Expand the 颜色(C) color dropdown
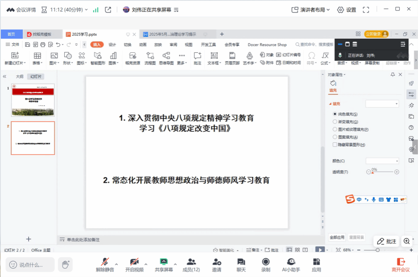This screenshot has width=418, height=277. [382, 161]
